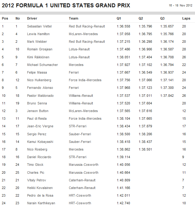195x207 pixels.
Task: Click Narain Karthikeyan driver name
Action: (x=41, y=203)
